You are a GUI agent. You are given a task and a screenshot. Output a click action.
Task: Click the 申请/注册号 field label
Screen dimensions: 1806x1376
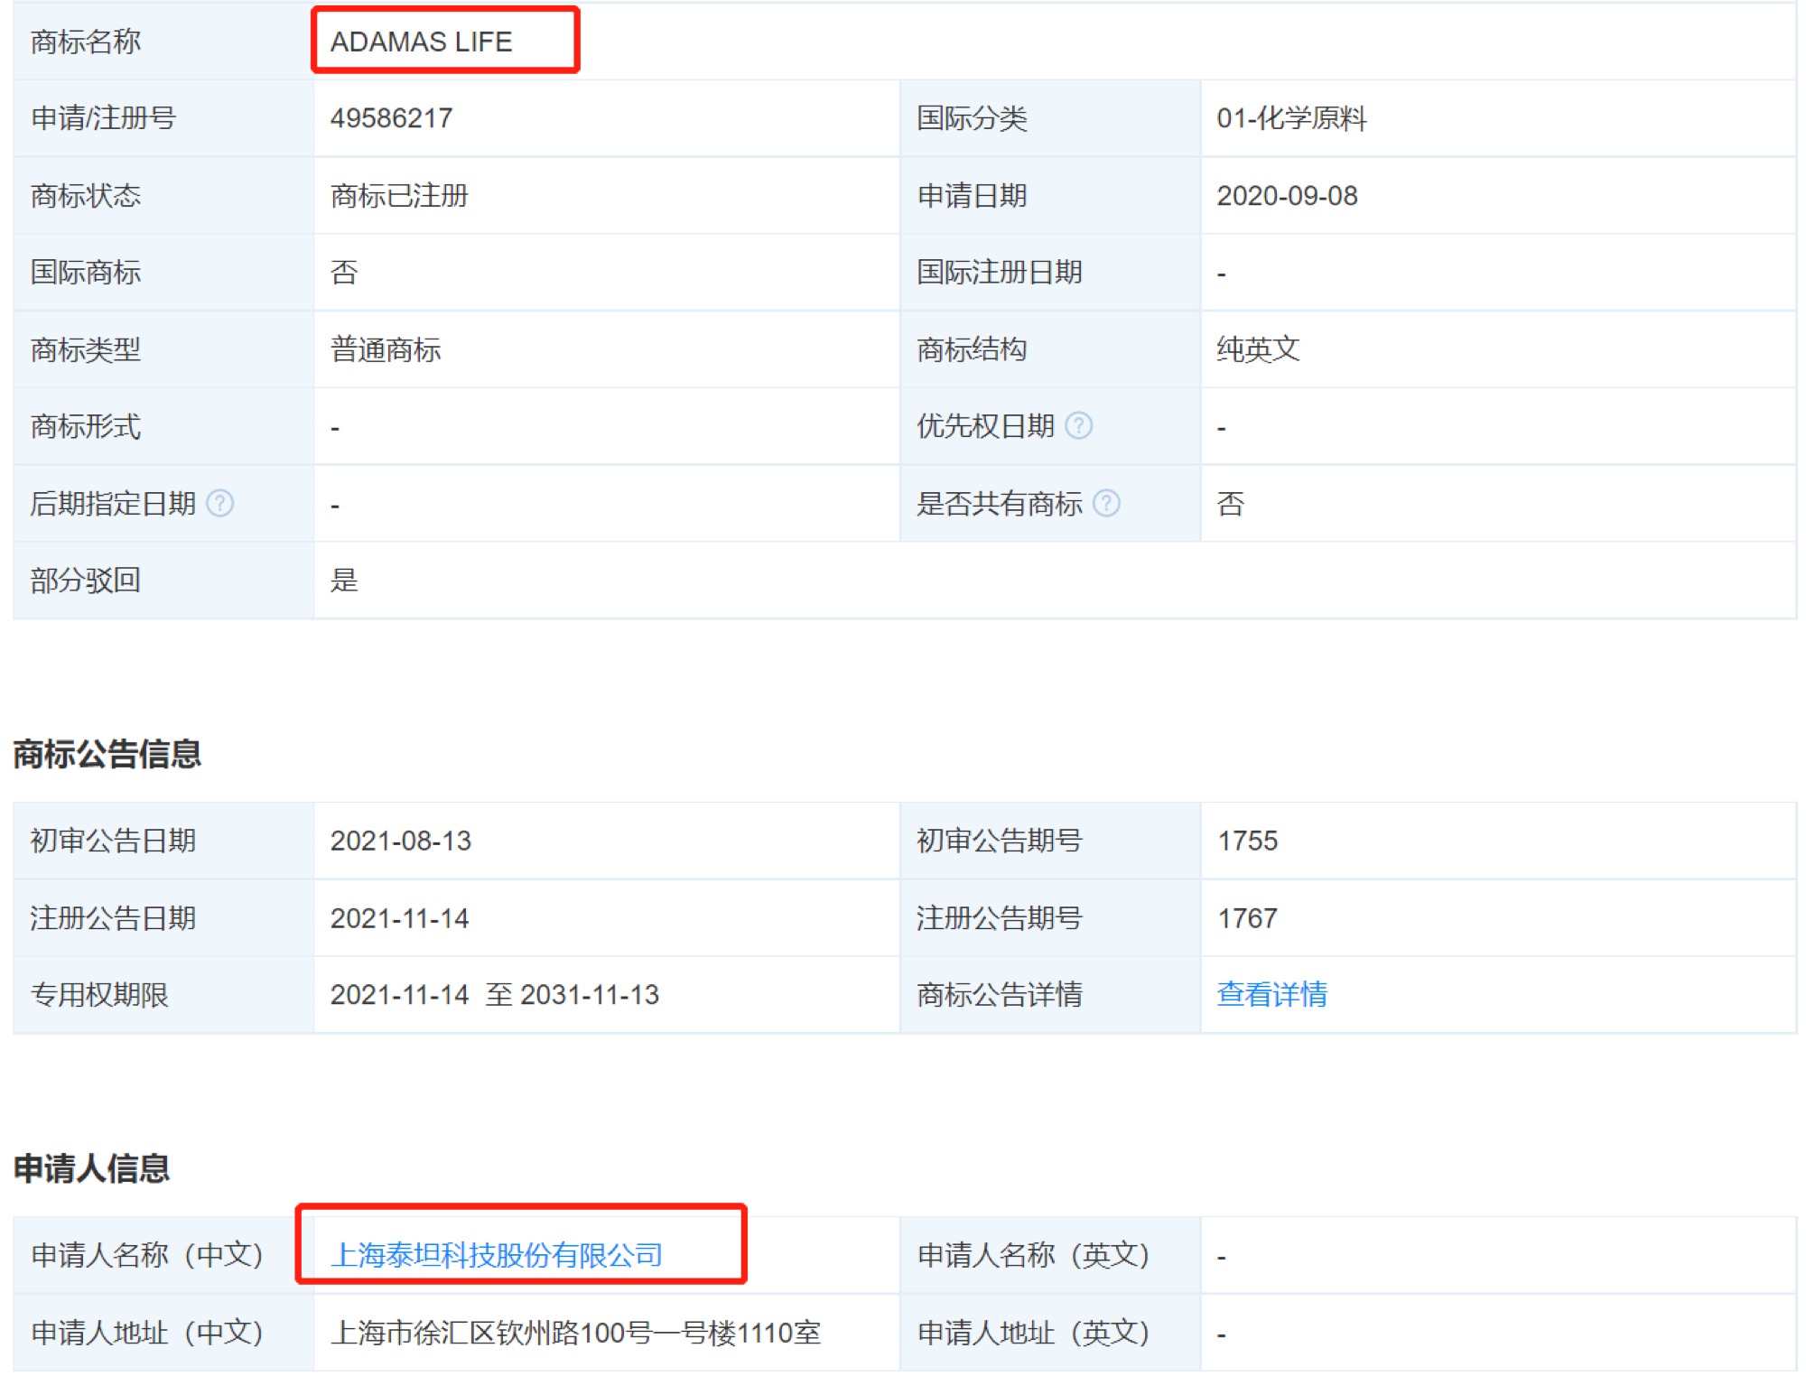point(103,118)
